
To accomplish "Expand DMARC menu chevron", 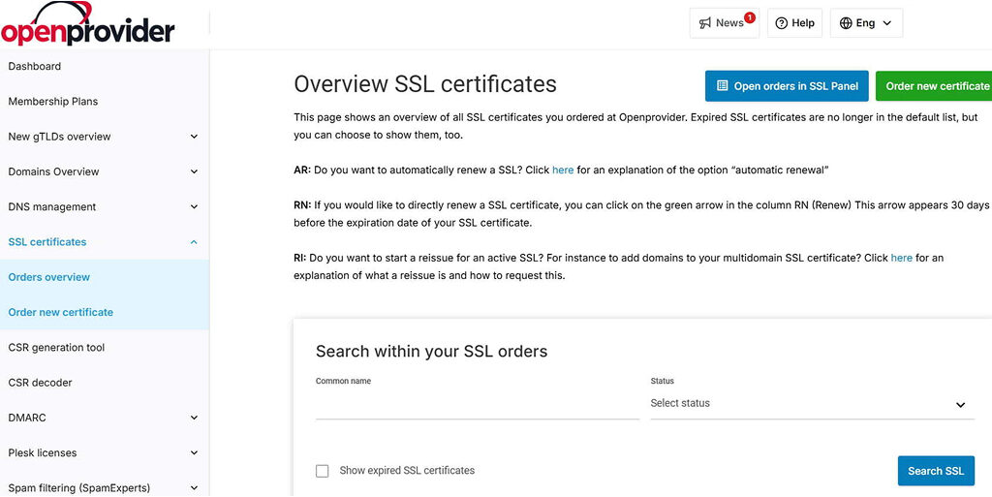I will [194, 418].
